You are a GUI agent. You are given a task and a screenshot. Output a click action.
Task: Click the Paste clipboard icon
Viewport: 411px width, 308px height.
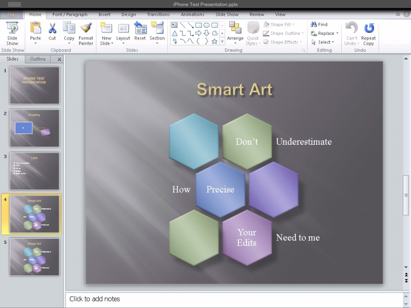tap(35, 28)
